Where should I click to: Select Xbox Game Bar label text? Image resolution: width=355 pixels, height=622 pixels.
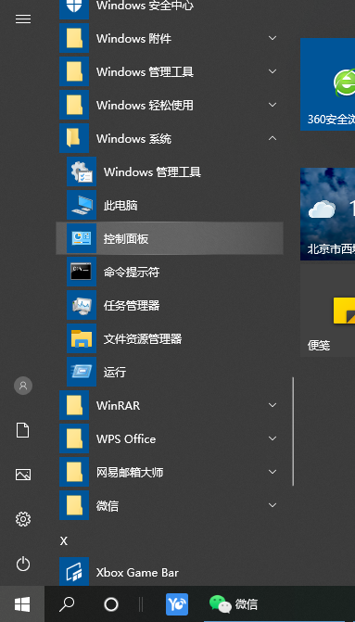(137, 573)
